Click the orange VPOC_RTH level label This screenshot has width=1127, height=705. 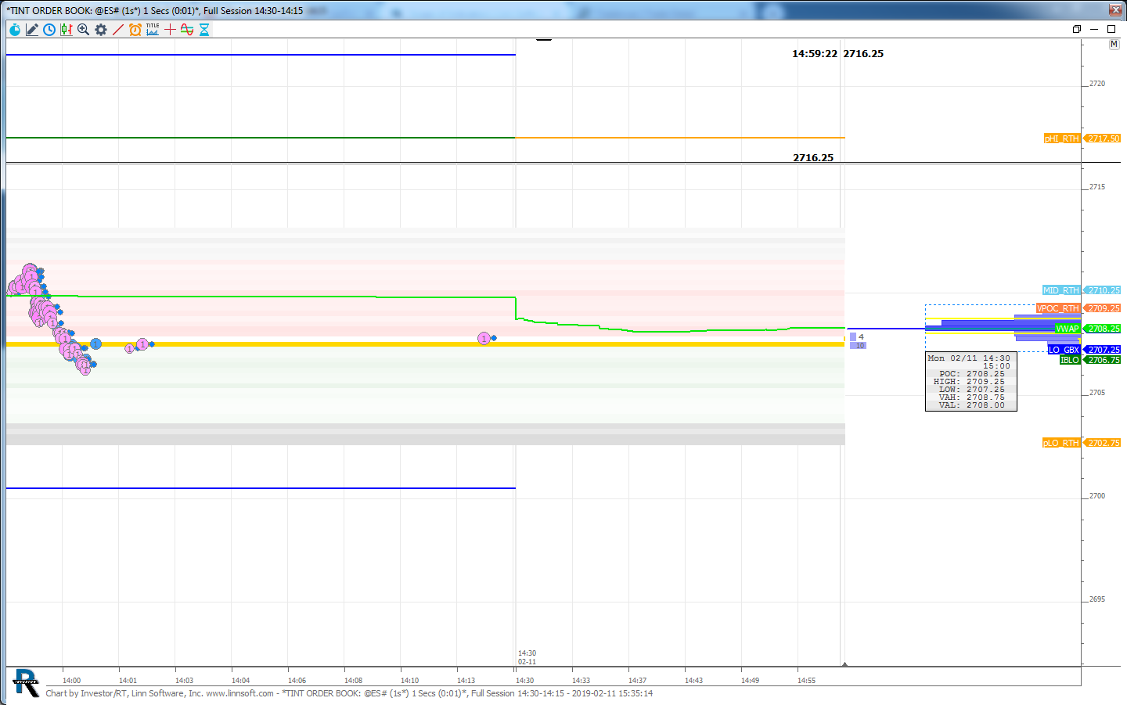pyautogui.click(x=1058, y=308)
